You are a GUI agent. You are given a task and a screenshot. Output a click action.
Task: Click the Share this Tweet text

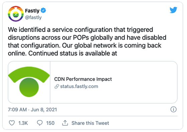[90, 123]
